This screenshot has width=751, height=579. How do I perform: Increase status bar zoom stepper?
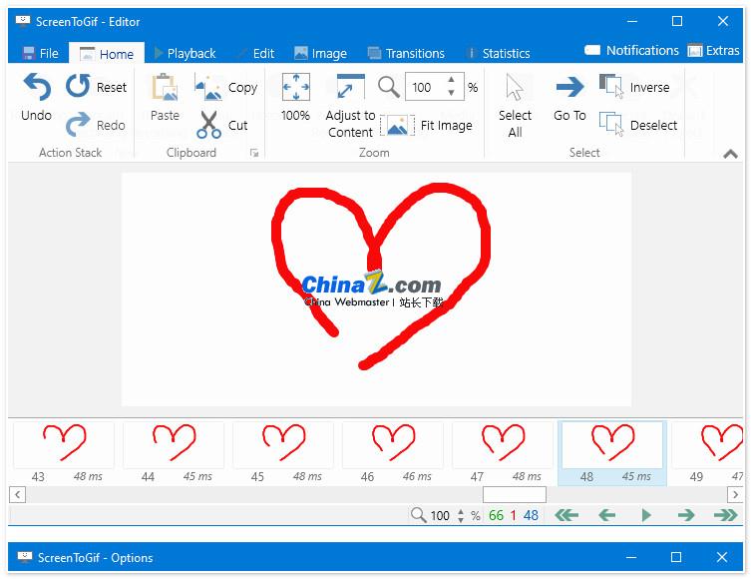461,511
